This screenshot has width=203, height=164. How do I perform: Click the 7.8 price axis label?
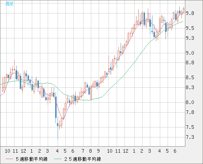190,112
